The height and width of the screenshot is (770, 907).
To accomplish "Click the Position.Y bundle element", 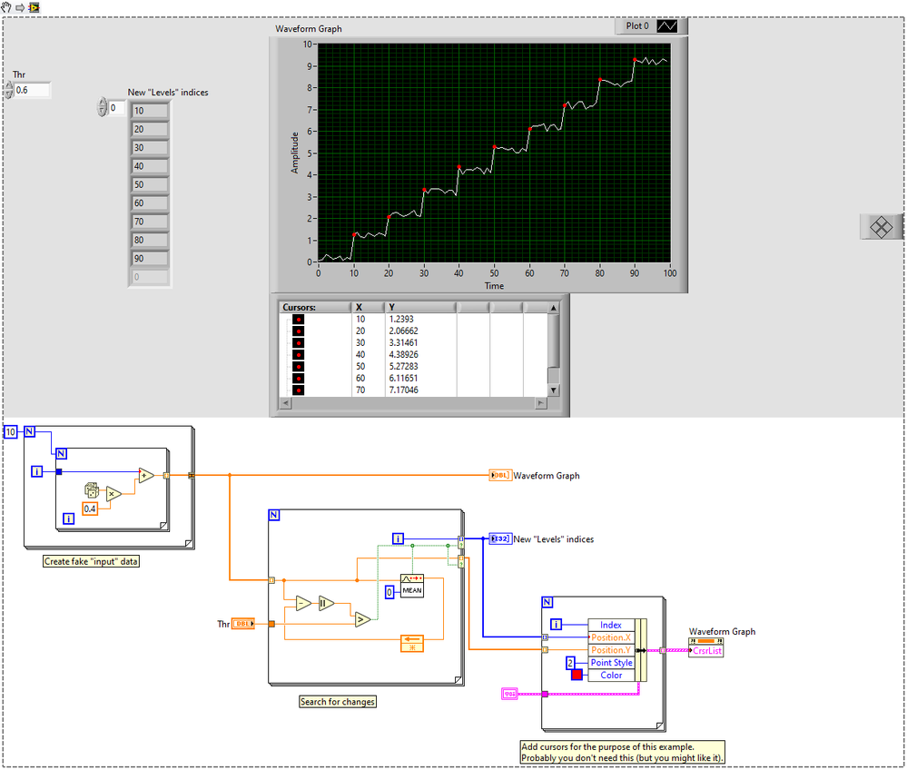I will tap(611, 650).
